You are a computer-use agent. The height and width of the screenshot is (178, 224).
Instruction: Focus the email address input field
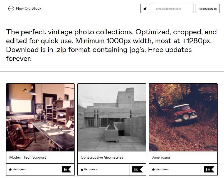[x=173, y=9]
